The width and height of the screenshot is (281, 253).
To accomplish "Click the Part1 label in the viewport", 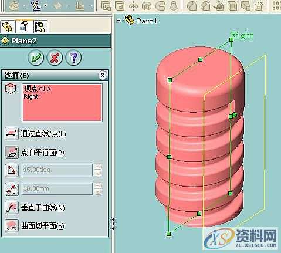I will tap(147, 21).
